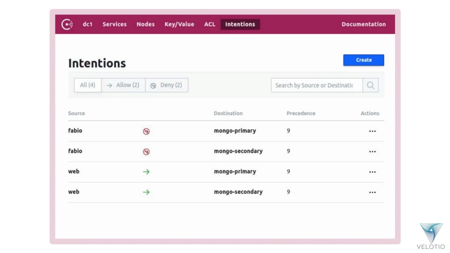Click the blue Create button

[364, 60]
